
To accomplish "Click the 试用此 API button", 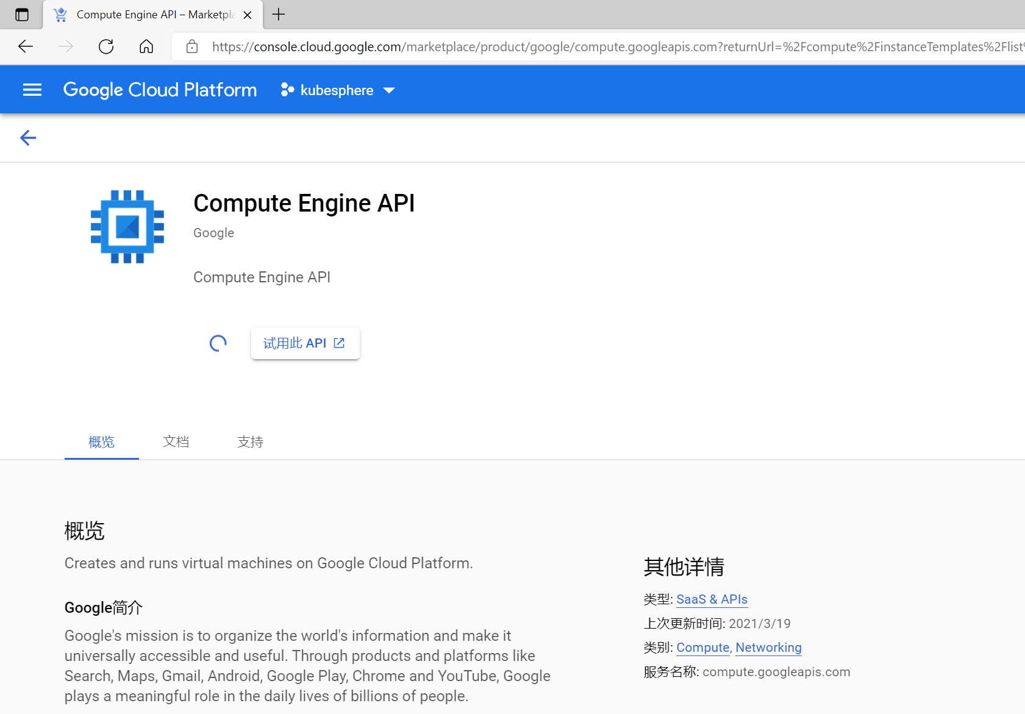I will 305,343.
